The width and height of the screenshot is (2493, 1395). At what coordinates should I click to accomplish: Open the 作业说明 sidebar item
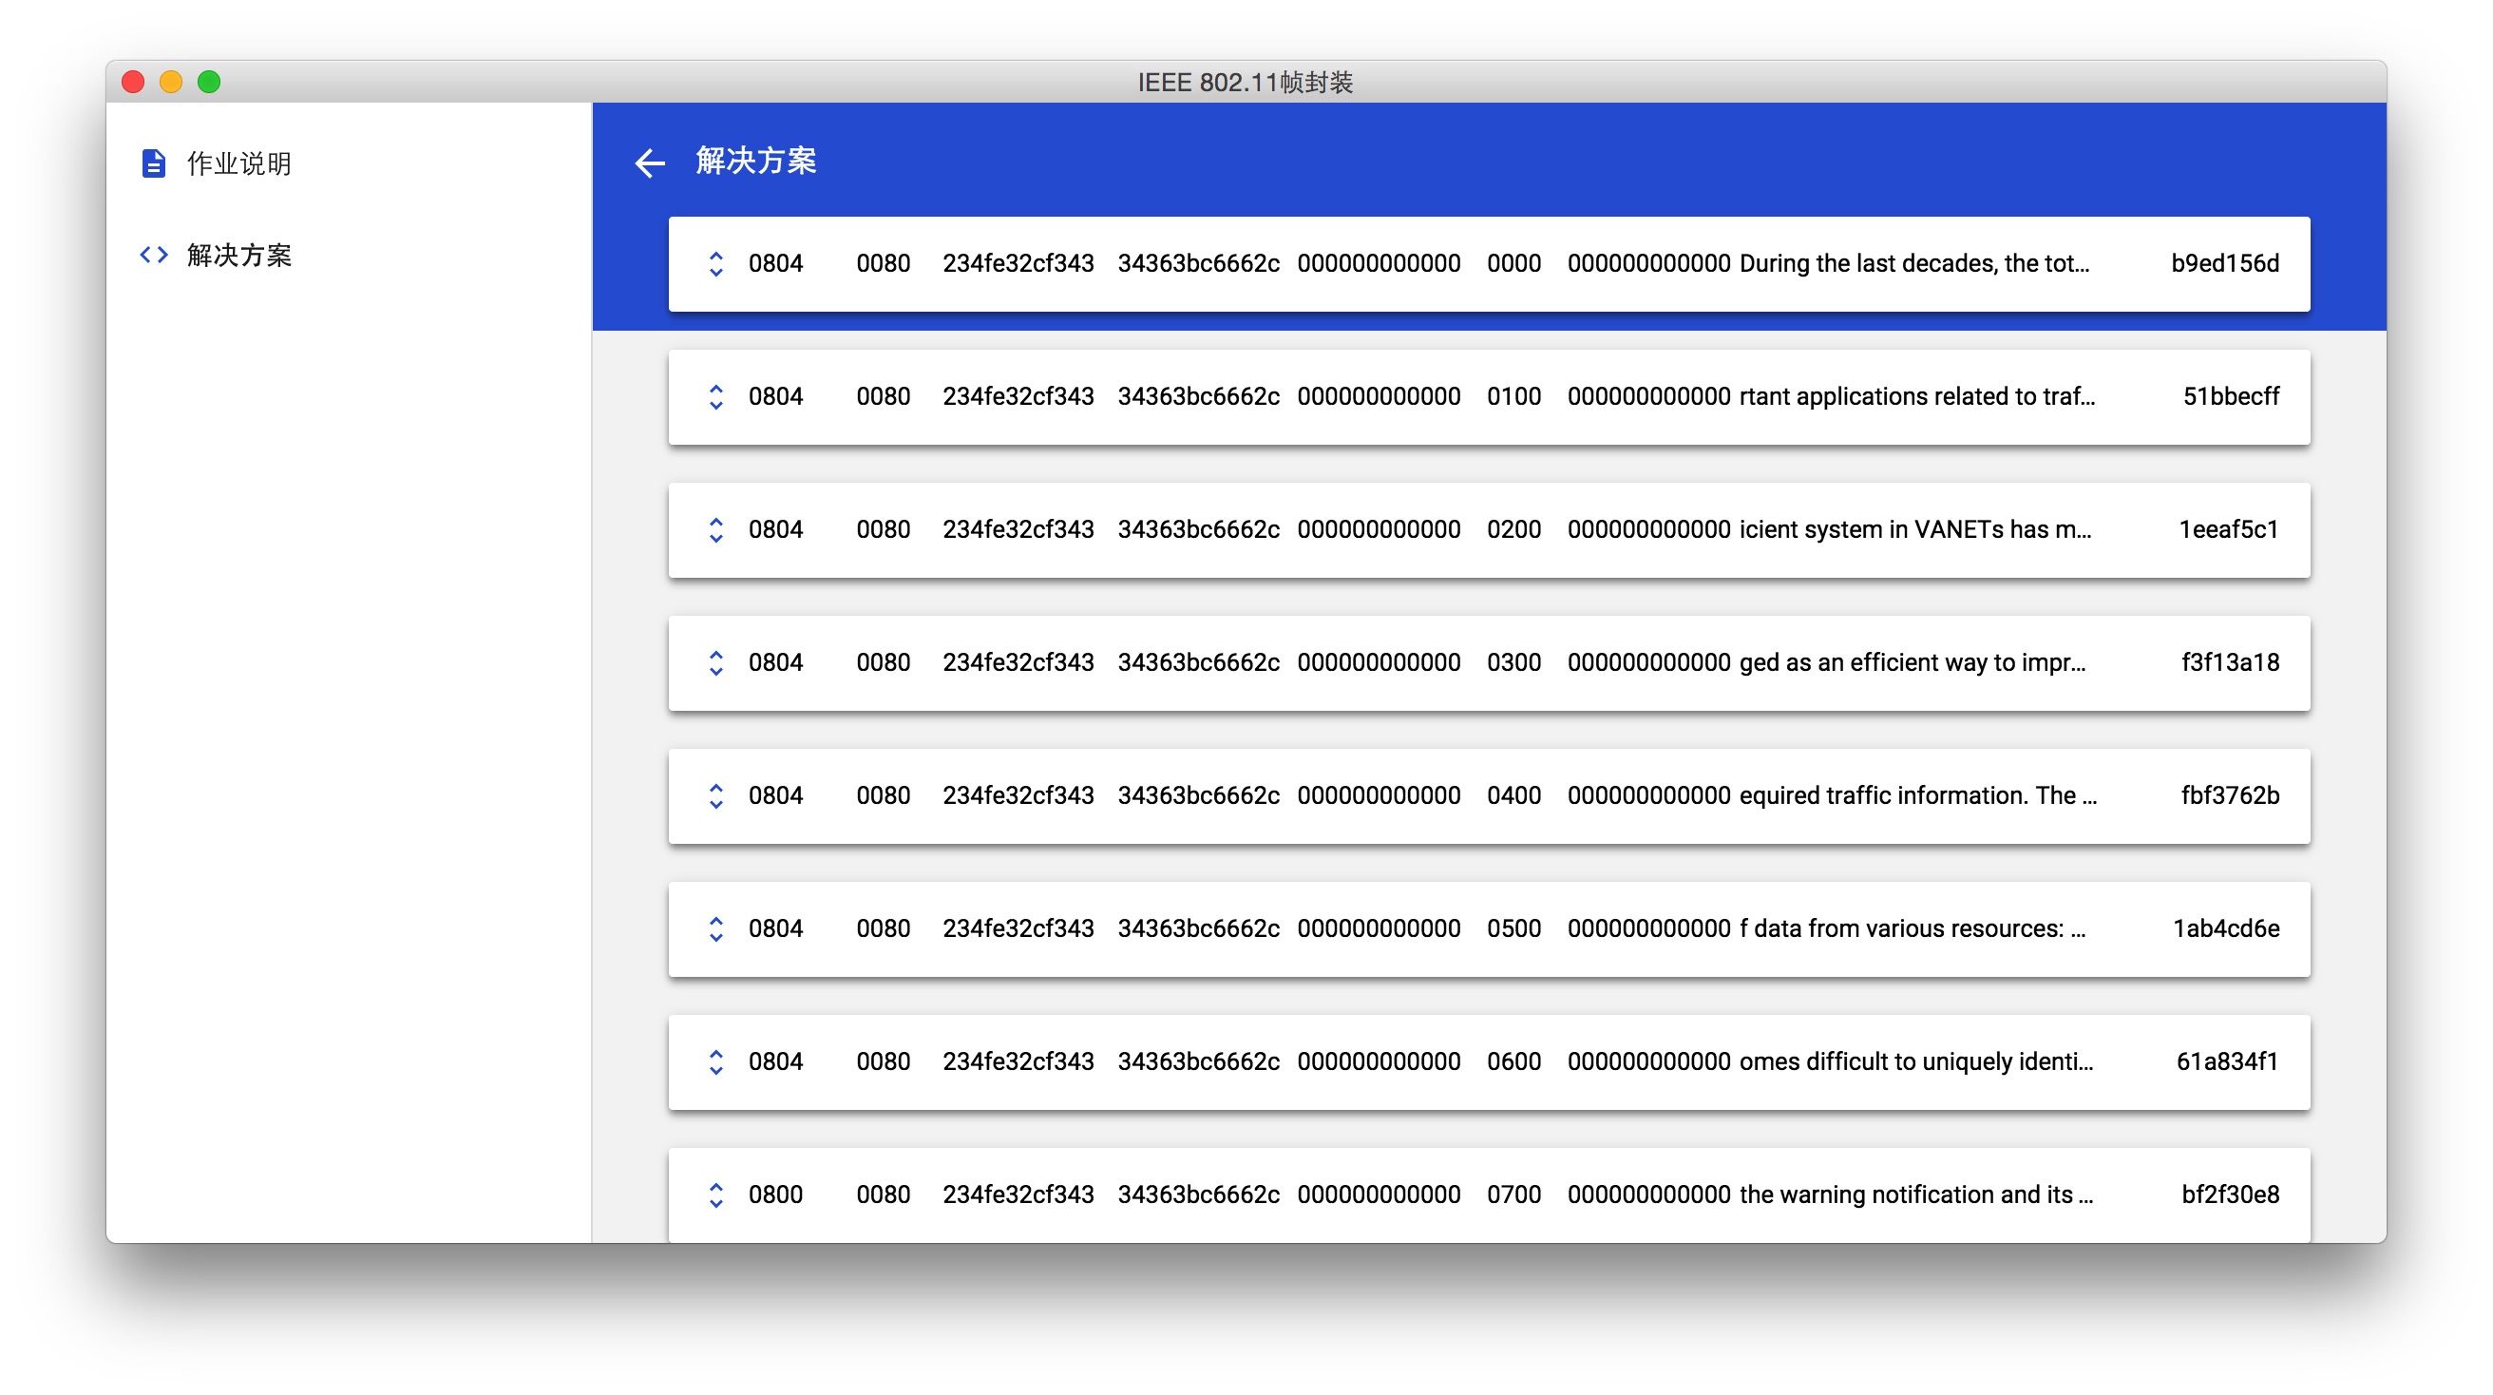(x=238, y=163)
